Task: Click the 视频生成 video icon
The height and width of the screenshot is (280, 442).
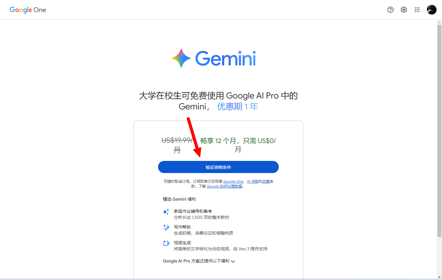Action: click(166, 243)
